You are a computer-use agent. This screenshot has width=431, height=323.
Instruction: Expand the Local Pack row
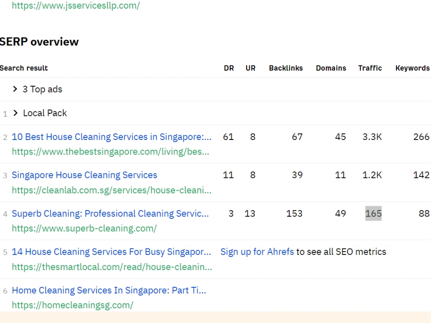point(16,113)
